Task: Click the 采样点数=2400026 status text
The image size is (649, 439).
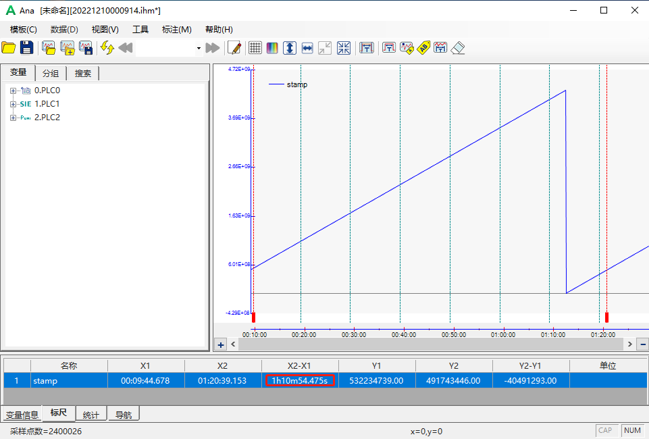Action: pos(46,431)
